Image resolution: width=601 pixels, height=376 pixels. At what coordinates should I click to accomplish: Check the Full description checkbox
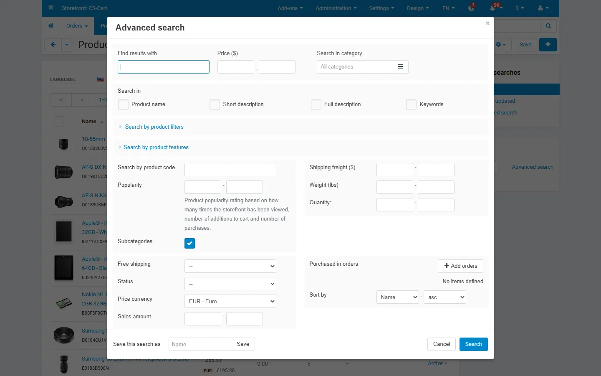point(316,104)
